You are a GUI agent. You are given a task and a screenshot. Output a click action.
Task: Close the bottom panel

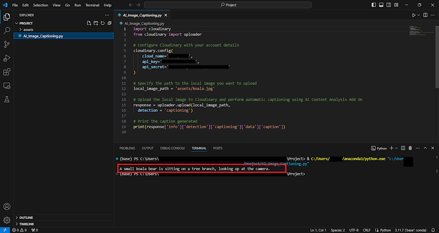pos(432,148)
